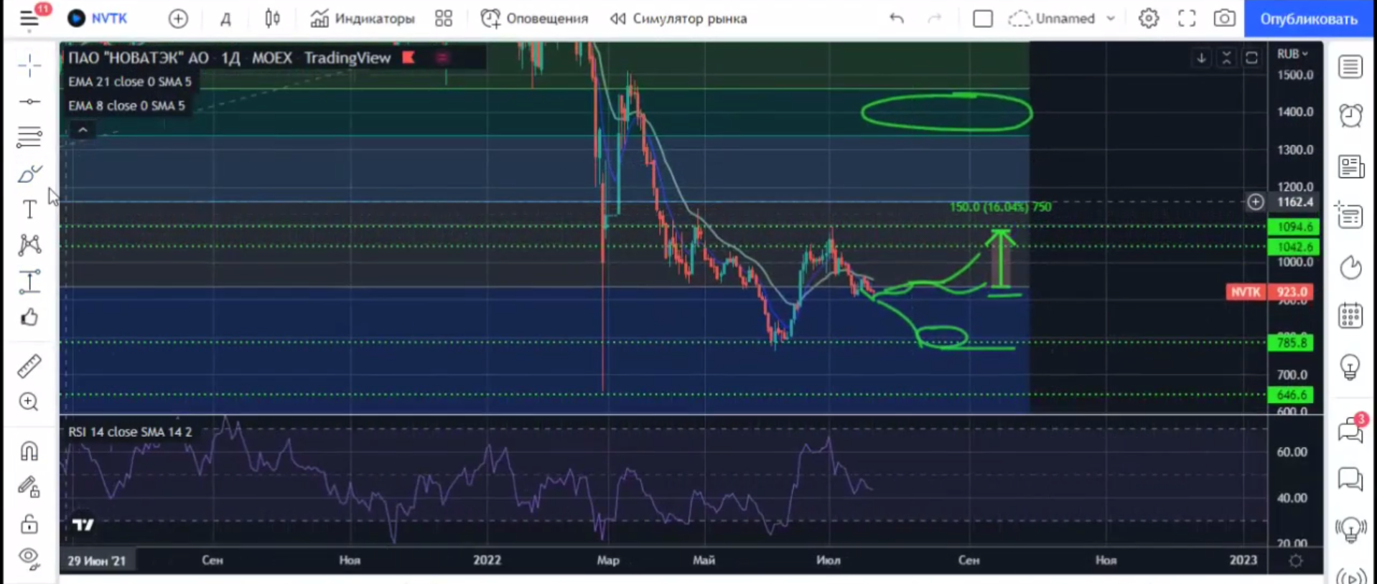Toggle magnet mode on drawing toolbar

coord(29,451)
